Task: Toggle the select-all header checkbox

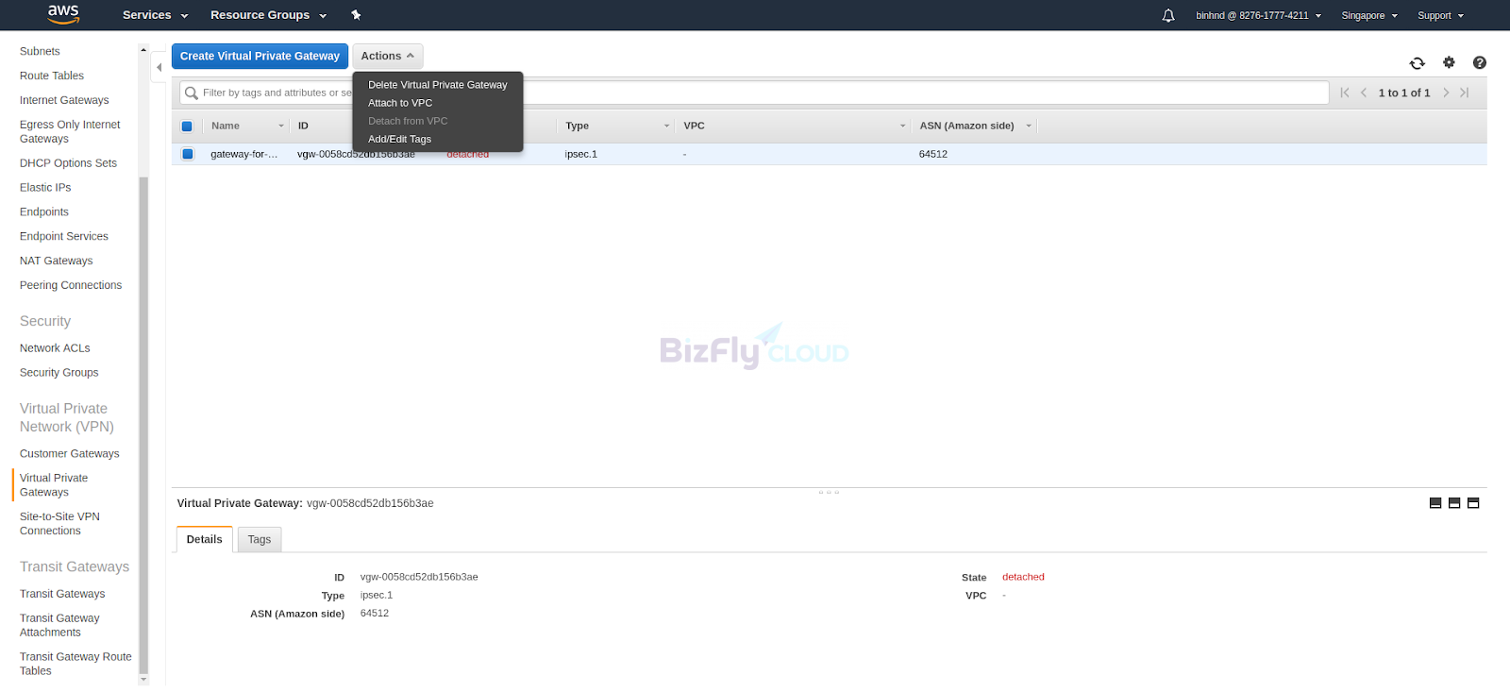Action: click(x=187, y=127)
